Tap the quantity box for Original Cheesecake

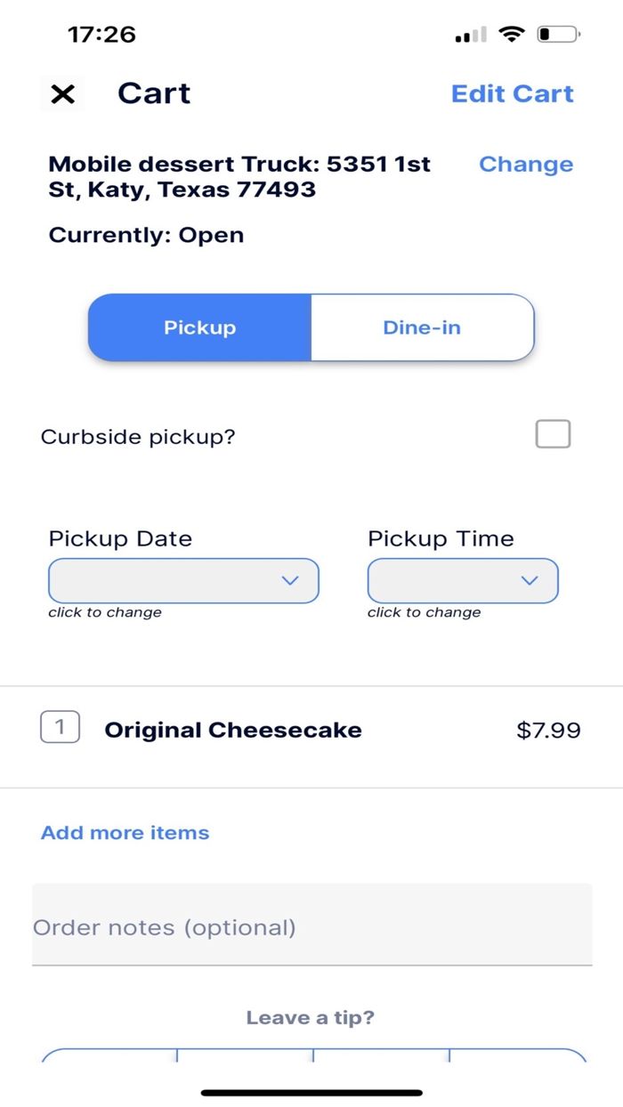click(60, 728)
